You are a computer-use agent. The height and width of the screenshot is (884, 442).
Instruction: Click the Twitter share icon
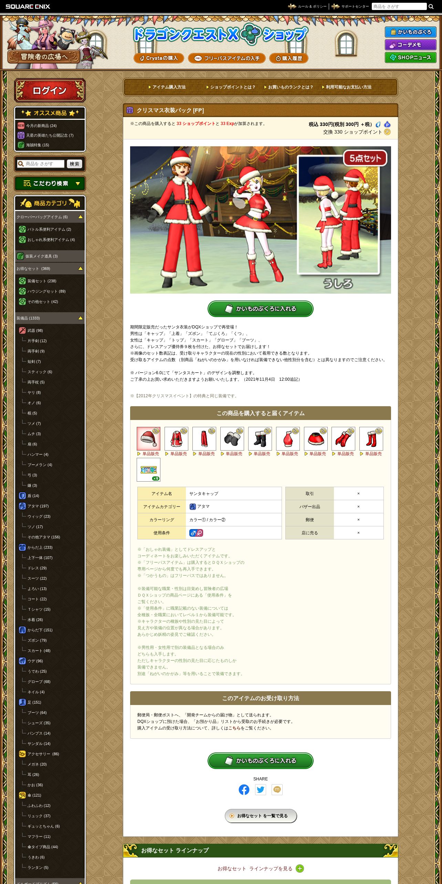coord(261,790)
